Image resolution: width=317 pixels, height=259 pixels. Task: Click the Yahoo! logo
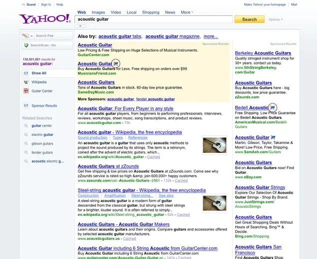(45, 19)
